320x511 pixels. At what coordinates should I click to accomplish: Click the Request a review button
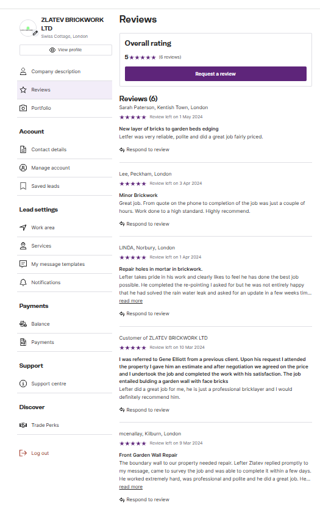coord(216,74)
